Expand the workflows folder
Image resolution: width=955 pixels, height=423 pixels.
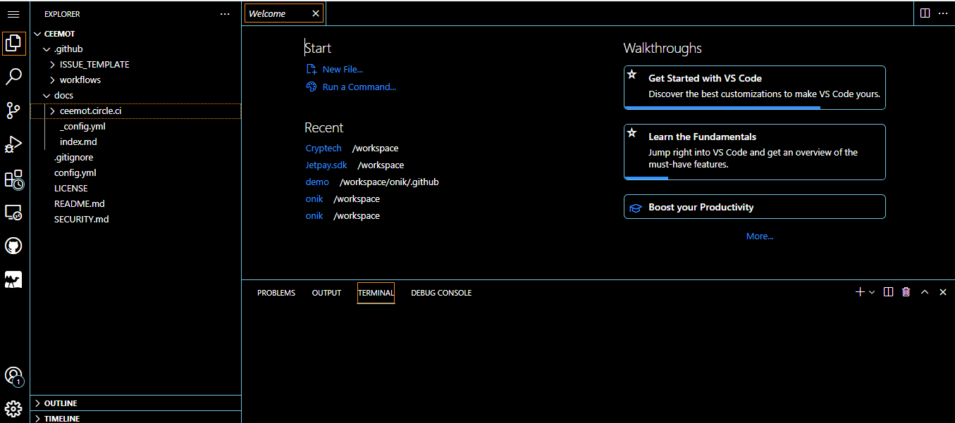tap(52, 80)
